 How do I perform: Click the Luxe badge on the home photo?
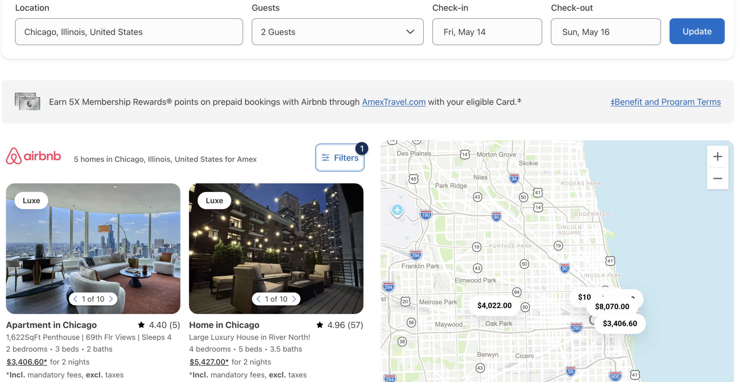click(214, 200)
